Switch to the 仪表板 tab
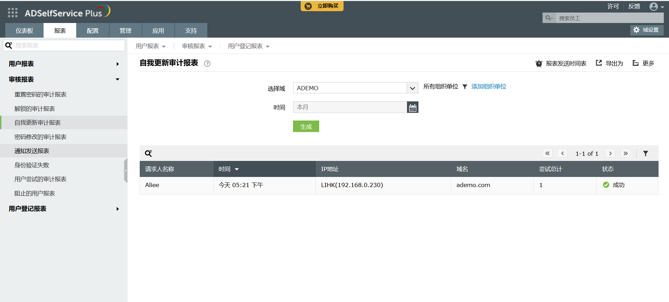The image size is (669, 302). [x=24, y=31]
